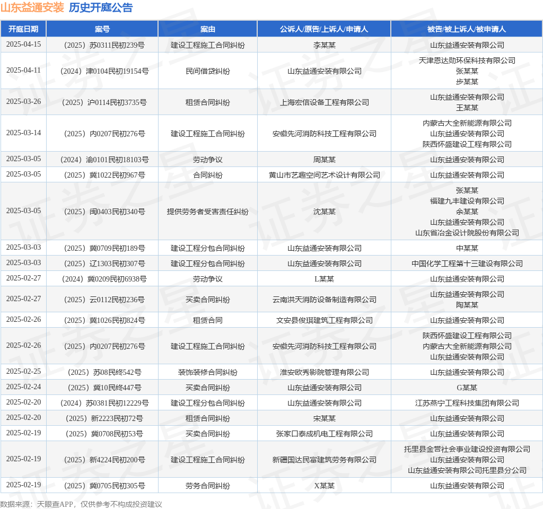The image size is (543, 509).
Task: Select the date 2025-03-14
Action: click(x=23, y=133)
